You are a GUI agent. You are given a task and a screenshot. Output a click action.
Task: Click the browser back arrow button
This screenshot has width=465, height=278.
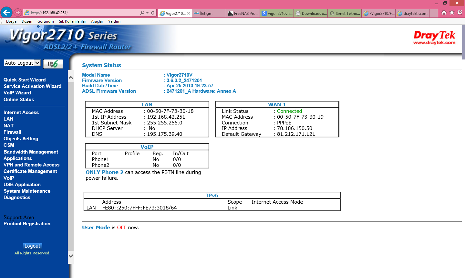(x=6, y=13)
